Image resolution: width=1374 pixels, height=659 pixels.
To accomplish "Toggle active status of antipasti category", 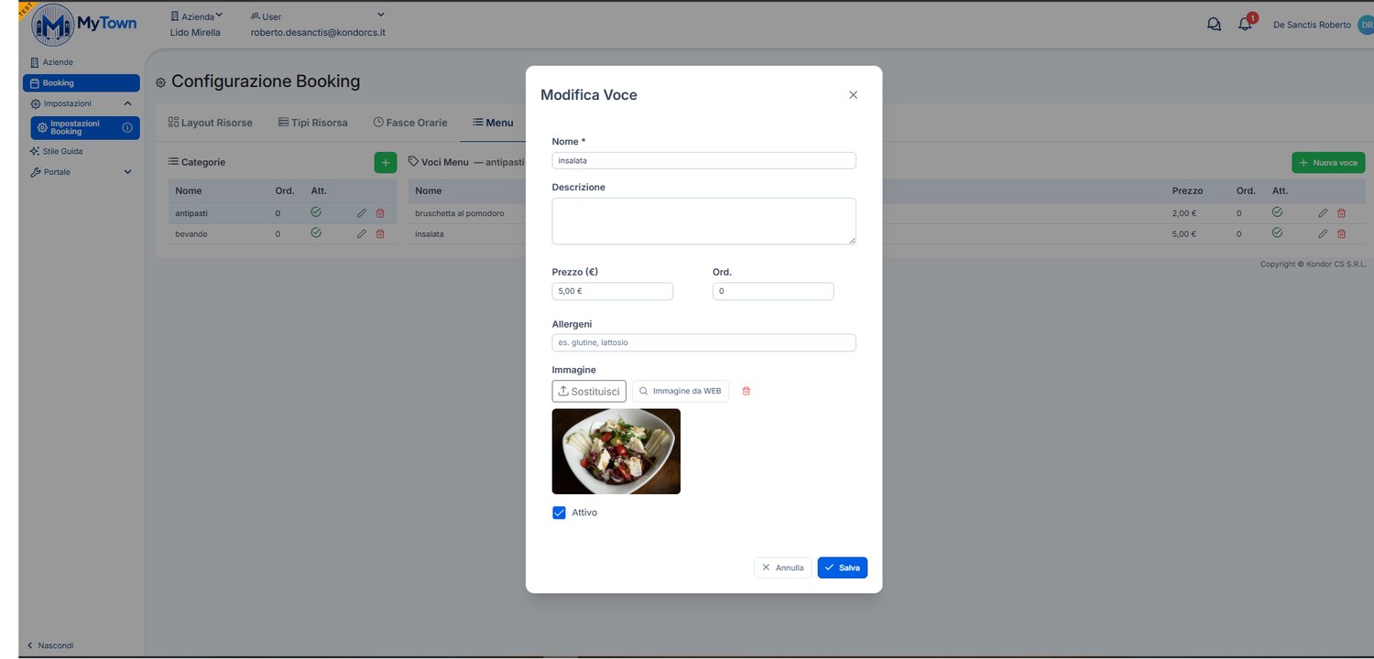I will (316, 211).
